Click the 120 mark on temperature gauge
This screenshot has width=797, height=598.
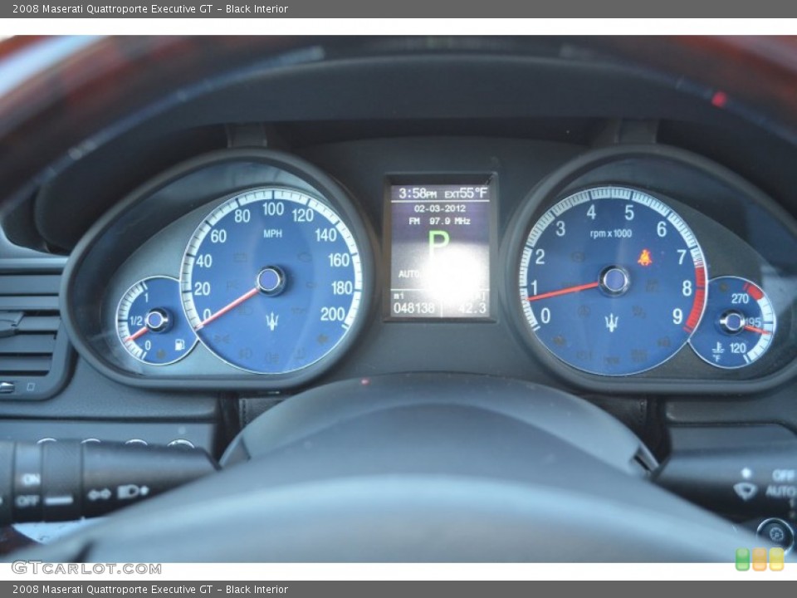pyautogui.click(x=737, y=348)
